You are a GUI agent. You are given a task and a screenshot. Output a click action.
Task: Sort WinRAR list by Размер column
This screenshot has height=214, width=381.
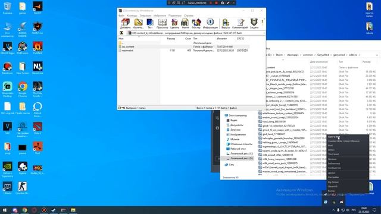pyautogui.click(x=171, y=39)
